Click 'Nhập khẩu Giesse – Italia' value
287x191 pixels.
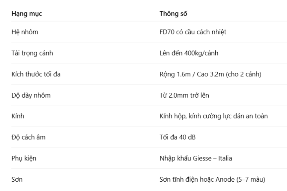[x=196, y=158]
